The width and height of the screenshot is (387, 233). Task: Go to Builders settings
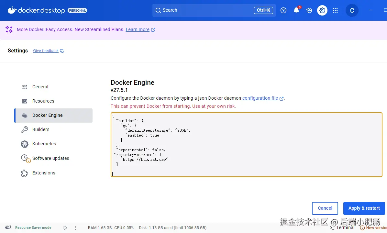coord(41,129)
